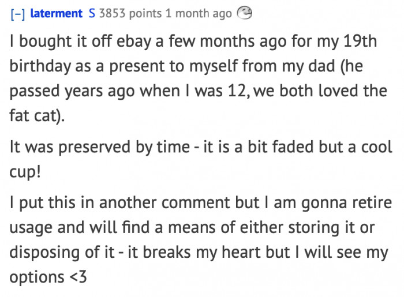Screen dimensions: 404x297
Task: Click the word 'storing' in third paragraph
Action: 320,229
